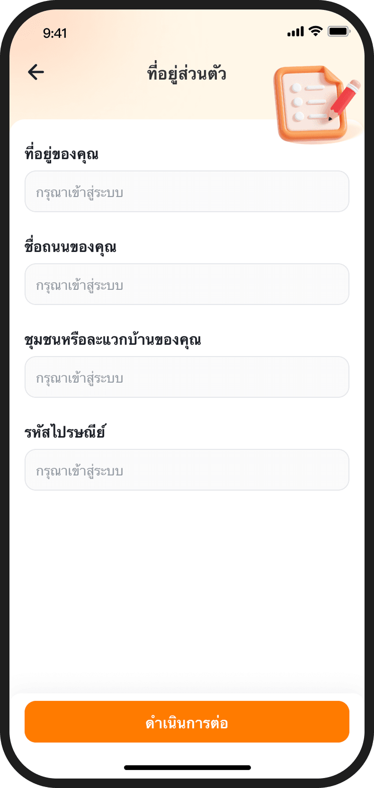Tap the ที่อยู่ส่วนตัว page title
This screenshot has height=788, width=374.
(x=187, y=74)
